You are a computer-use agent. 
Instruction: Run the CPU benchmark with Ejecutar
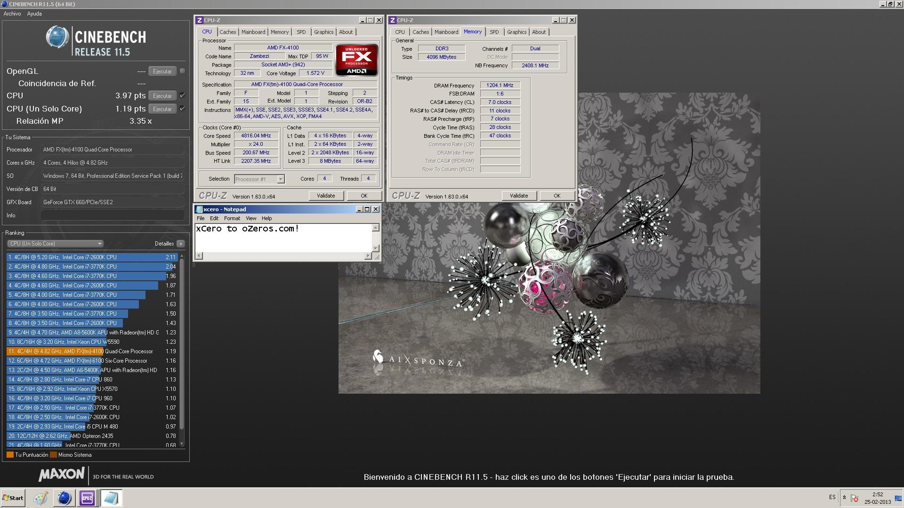click(162, 96)
